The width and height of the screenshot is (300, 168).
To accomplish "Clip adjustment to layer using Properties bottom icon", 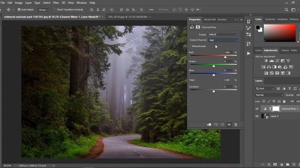I will click(209, 125).
